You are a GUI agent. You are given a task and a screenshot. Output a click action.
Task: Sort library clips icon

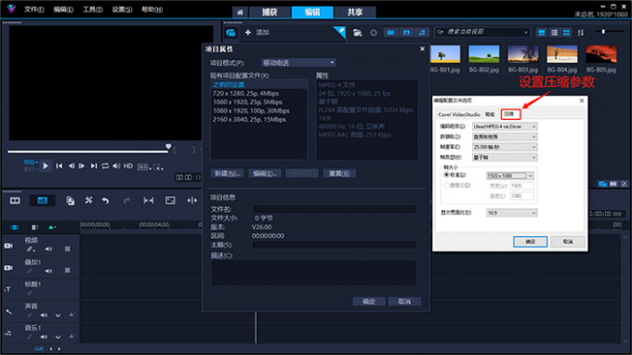coord(580,33)
